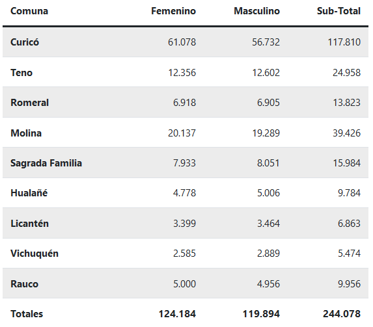373x327 pixels.
Task: Click the Masculino column header
Action: point(256,11)
